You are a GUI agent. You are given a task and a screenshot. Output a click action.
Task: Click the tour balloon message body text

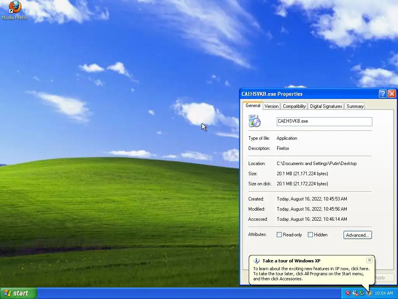coord(311,274)
